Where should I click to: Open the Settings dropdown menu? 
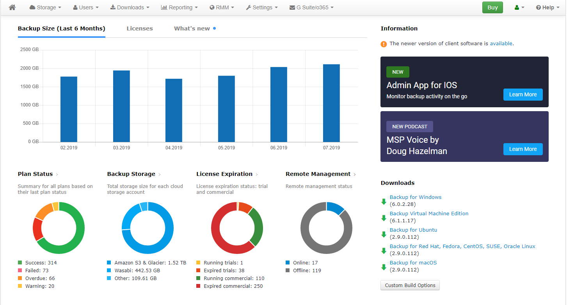pyautogui.click(x=262, y=7)
